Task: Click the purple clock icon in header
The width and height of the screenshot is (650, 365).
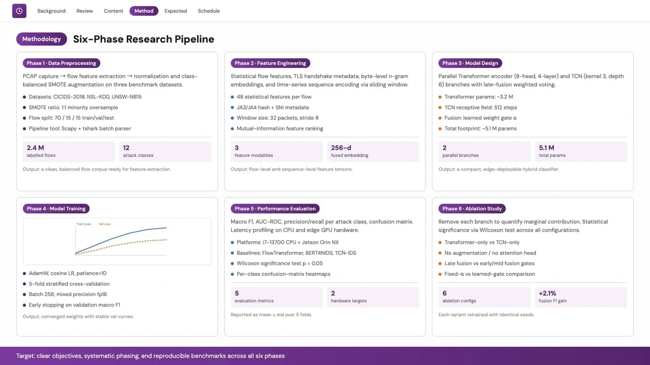Action: [19, 11]
